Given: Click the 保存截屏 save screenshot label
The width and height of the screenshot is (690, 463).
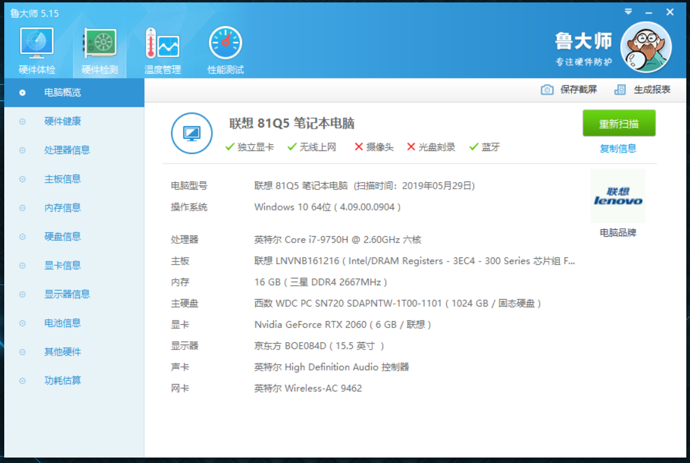Looking at the screenshot, I should click(578, 90).
